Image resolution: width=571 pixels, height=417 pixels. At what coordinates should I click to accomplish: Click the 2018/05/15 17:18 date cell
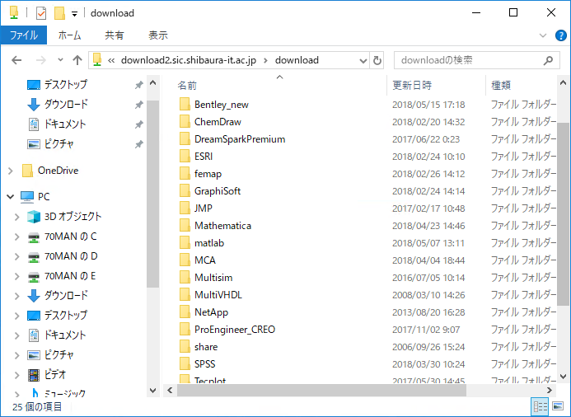[428, 105]
